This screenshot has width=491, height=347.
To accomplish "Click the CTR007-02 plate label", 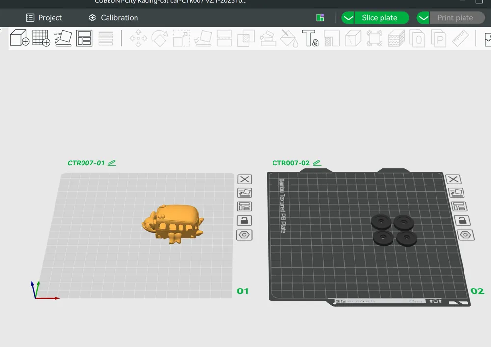I will 291,163.
